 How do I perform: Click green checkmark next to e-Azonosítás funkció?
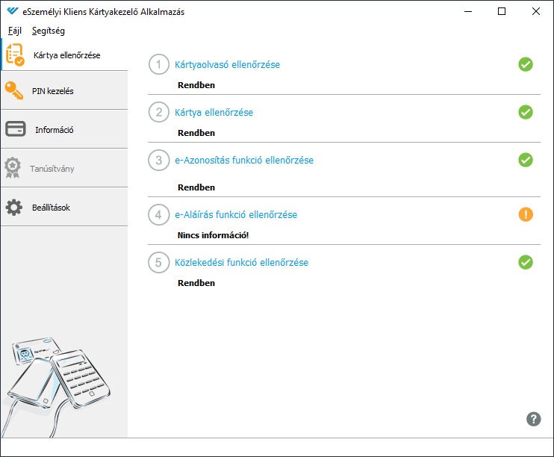[x=526, y=160]
